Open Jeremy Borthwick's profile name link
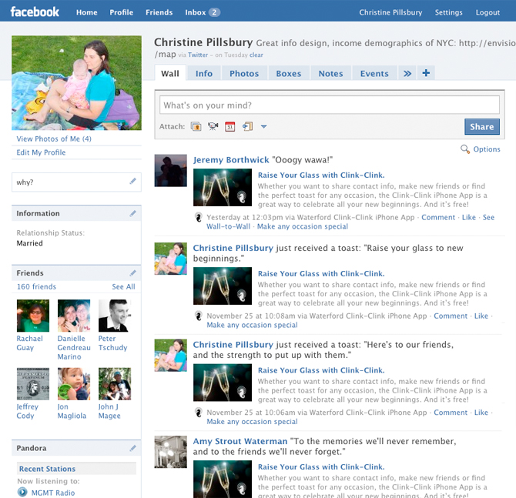 pyautogui.click(x=231, y=160)
